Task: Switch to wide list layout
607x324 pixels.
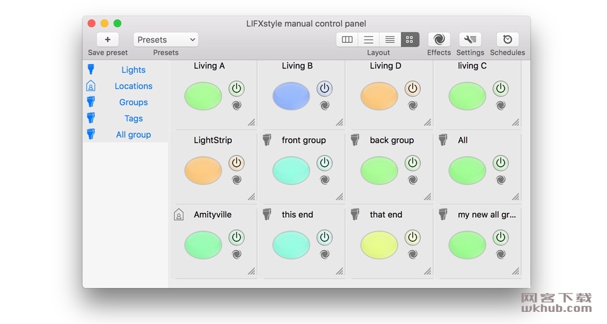Action: point(368,39)
